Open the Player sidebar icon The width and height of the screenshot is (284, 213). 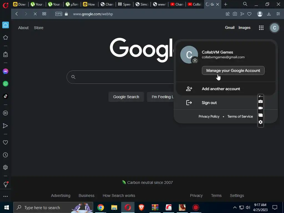6,113
